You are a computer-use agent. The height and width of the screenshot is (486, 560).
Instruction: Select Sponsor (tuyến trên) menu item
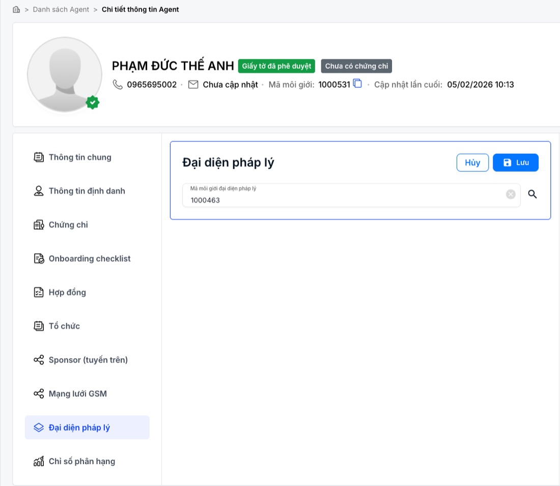[x=87, y=360]
